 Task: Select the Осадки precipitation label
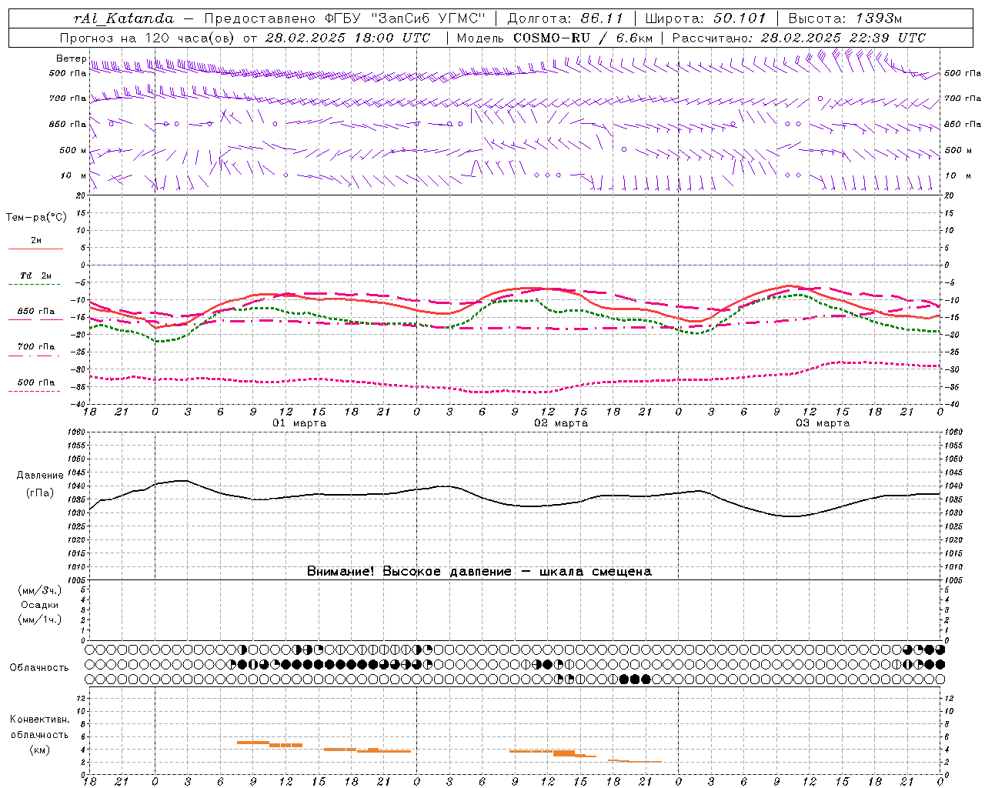40,605
